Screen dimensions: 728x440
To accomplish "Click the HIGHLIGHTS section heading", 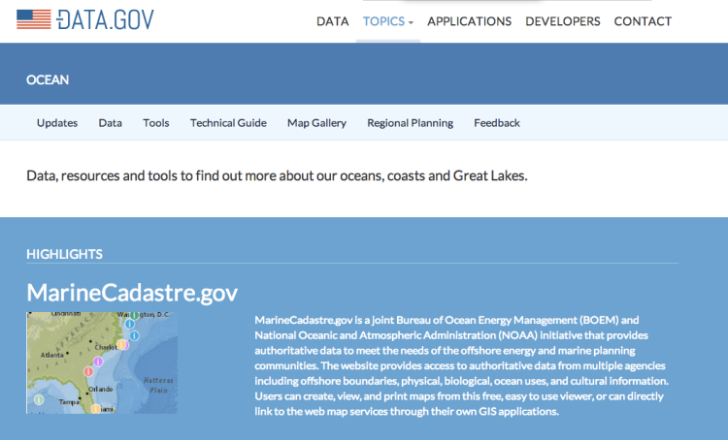I will point(64,254).
